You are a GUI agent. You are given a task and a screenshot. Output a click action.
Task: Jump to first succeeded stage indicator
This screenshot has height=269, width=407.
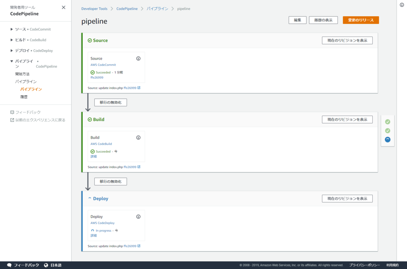tap(388, 122)
